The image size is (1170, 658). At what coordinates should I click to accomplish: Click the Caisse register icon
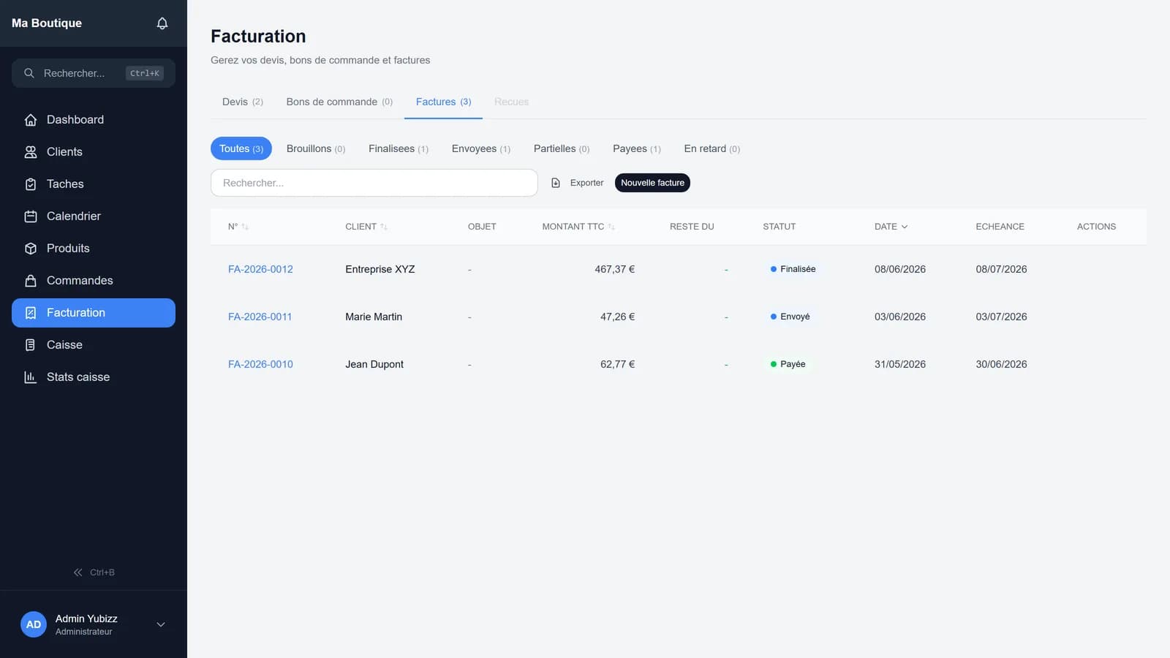(31, 345)
